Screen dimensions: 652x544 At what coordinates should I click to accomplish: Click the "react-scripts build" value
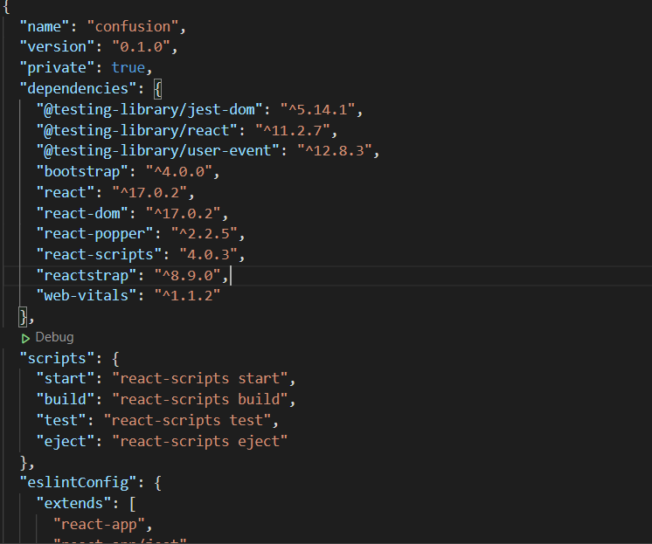point(200,399)
